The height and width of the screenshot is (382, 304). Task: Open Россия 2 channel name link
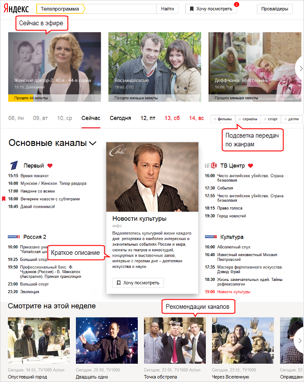(34, 237)
